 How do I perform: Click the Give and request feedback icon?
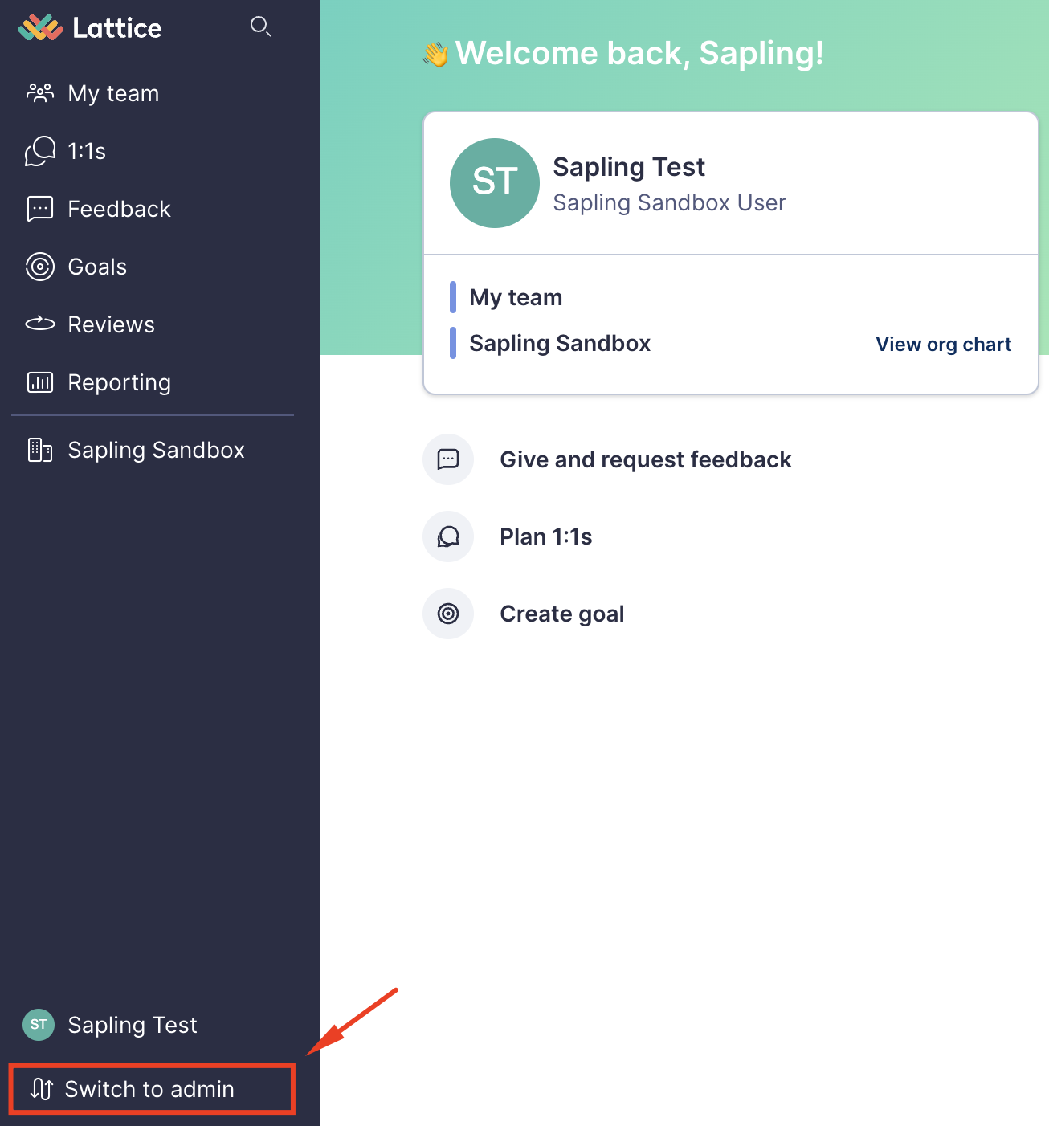[x=448, y=459]
